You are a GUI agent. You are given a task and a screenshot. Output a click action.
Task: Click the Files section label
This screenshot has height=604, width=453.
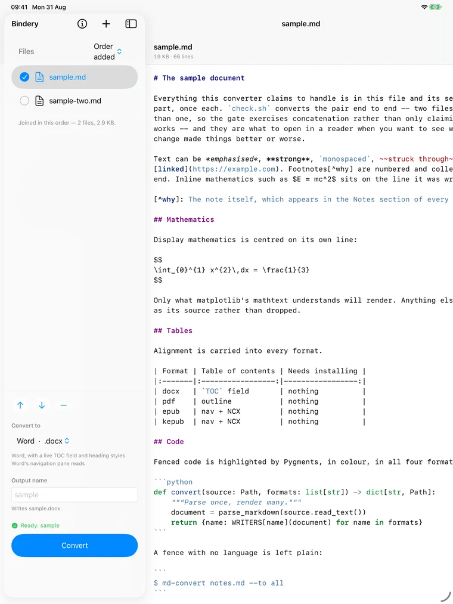coord(26,52)
